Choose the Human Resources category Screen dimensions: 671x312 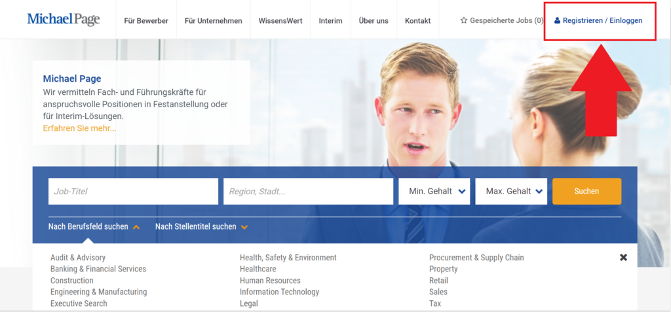click(270, 281)
